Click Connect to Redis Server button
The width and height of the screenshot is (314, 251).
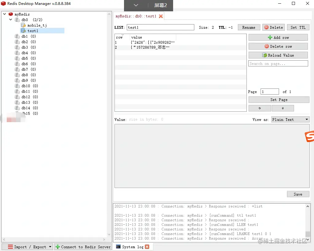[x=83, y=247]
